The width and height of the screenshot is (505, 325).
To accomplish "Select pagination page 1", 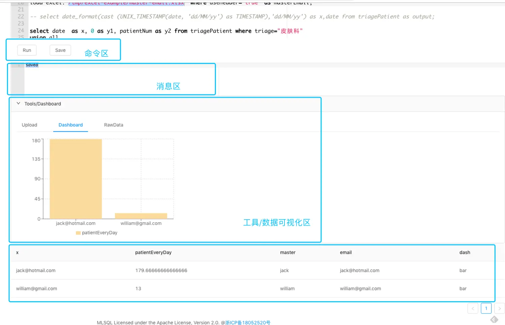I will pos(486,308).
